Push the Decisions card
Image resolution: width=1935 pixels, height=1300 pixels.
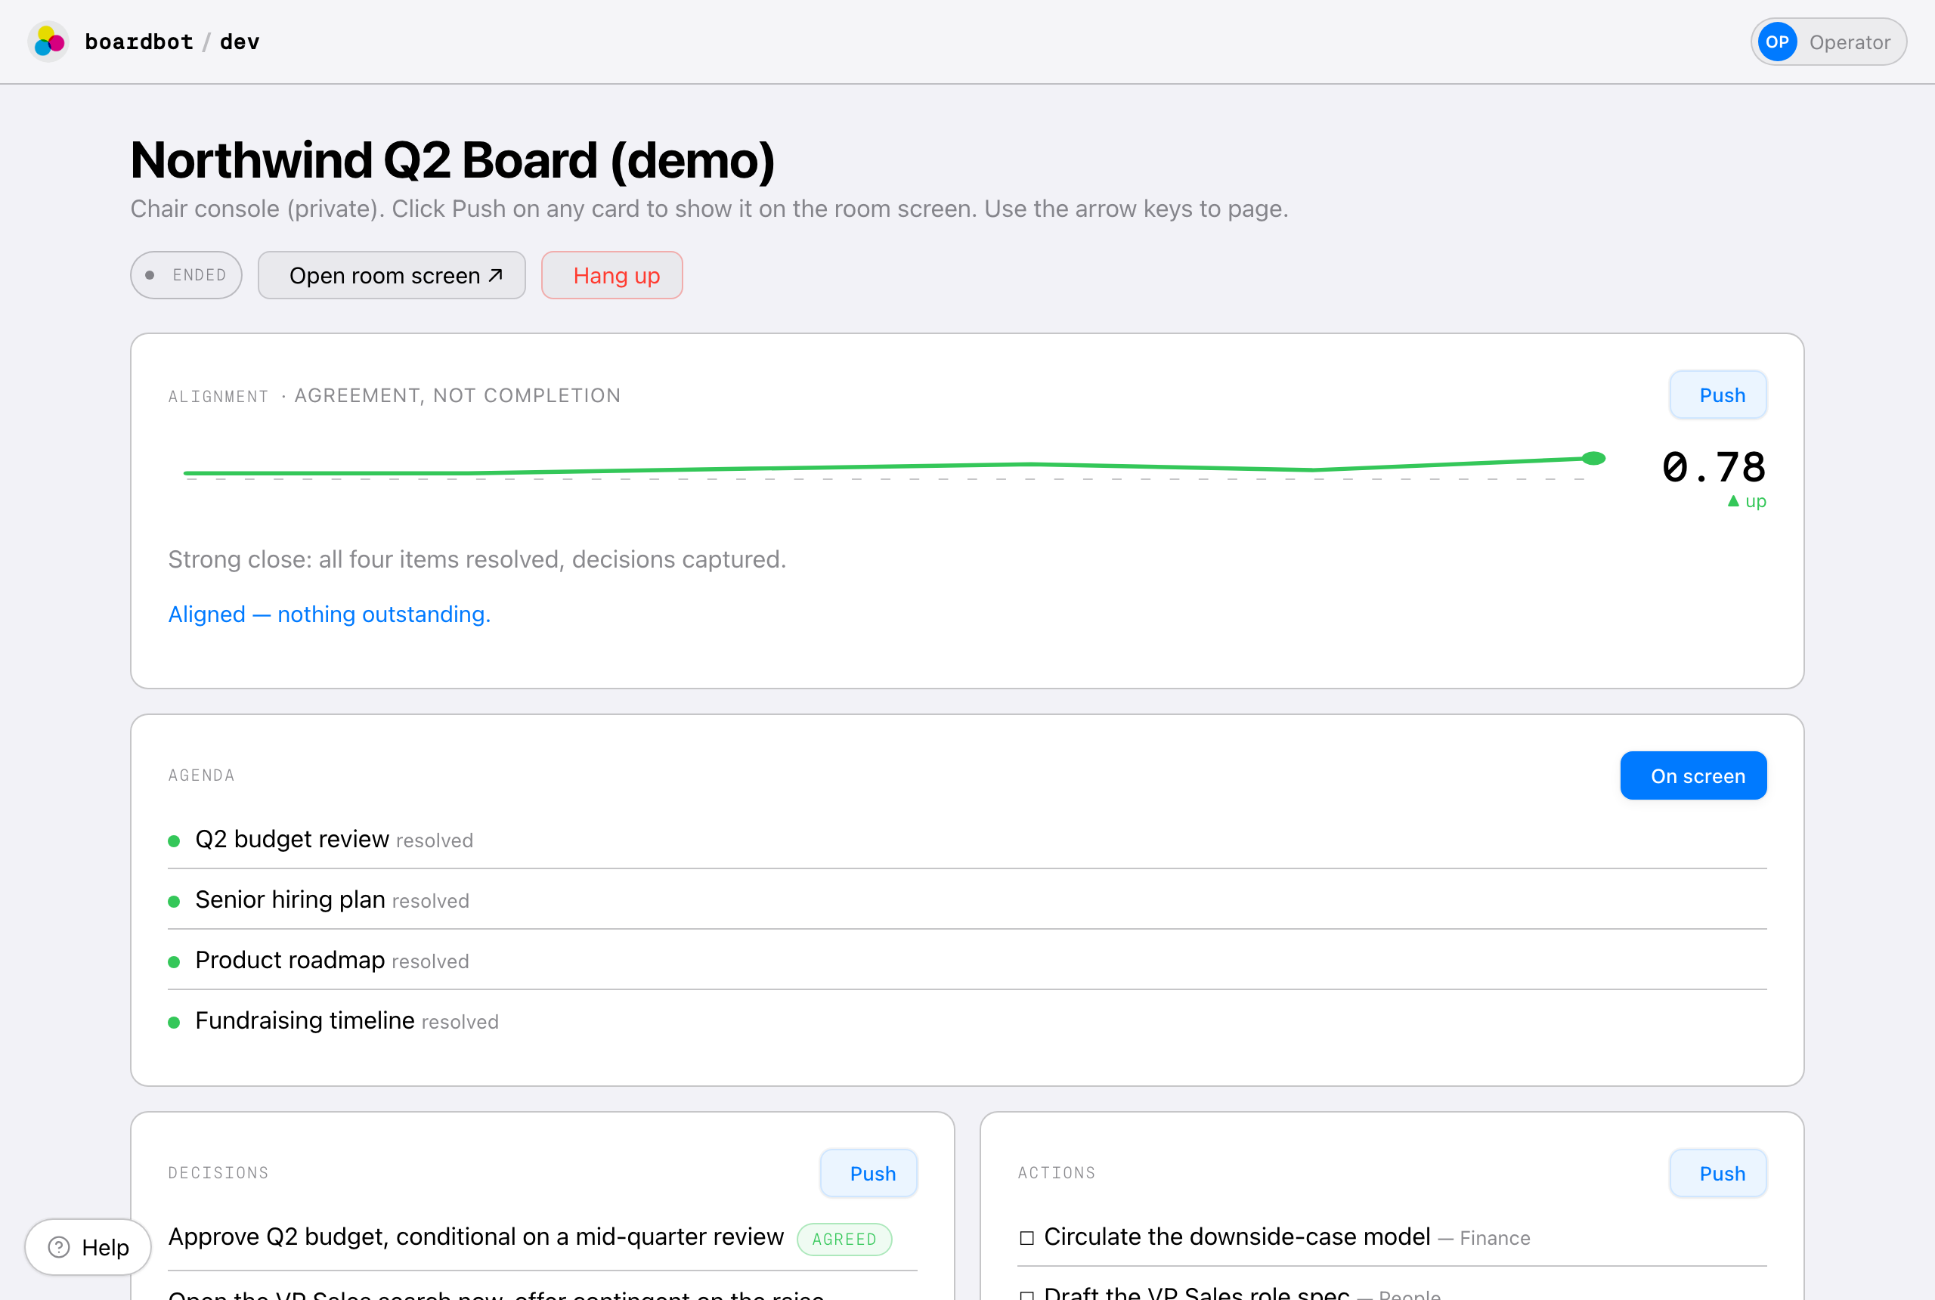coord(868,1173)
